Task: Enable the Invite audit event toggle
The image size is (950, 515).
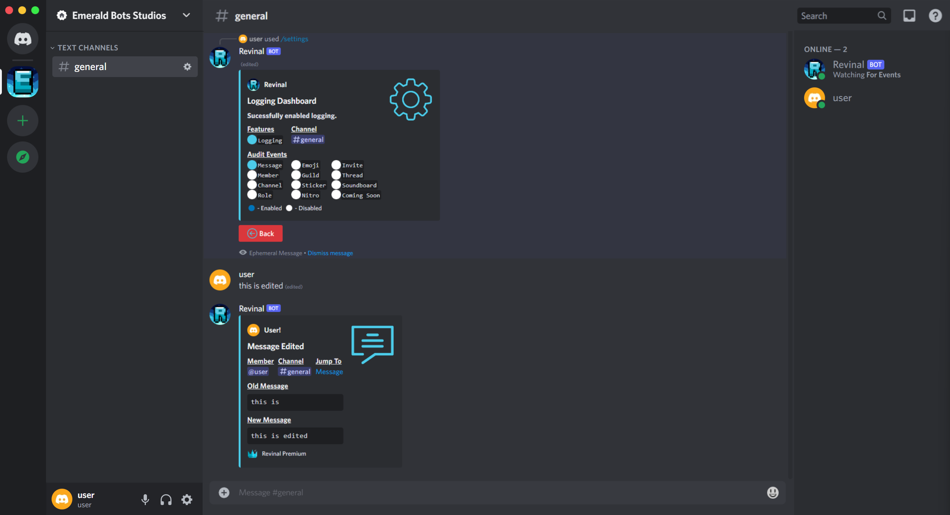Action: point(336,165)
